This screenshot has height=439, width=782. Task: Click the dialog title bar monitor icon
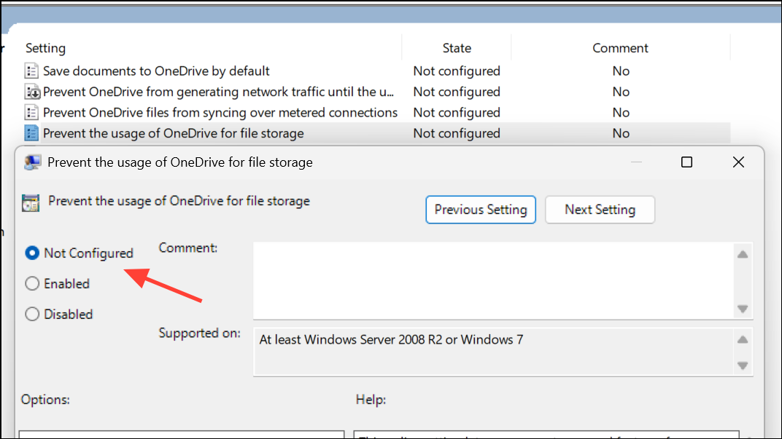(32, 162)
